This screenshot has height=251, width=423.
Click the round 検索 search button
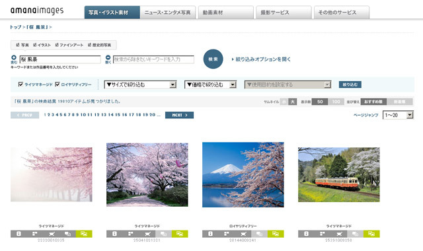click(213, 59)
